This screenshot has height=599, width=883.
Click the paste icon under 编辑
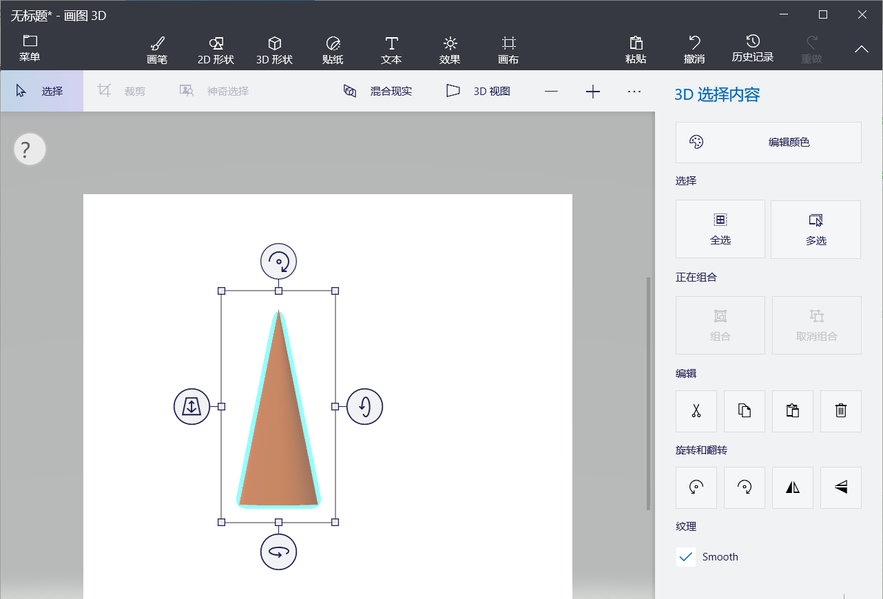[x=793, y=411]
